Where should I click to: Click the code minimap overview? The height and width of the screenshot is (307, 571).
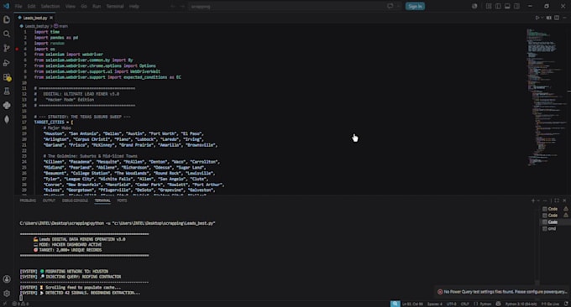547,98
